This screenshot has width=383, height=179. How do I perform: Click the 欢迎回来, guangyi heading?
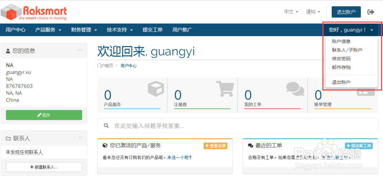coord(146,51)
